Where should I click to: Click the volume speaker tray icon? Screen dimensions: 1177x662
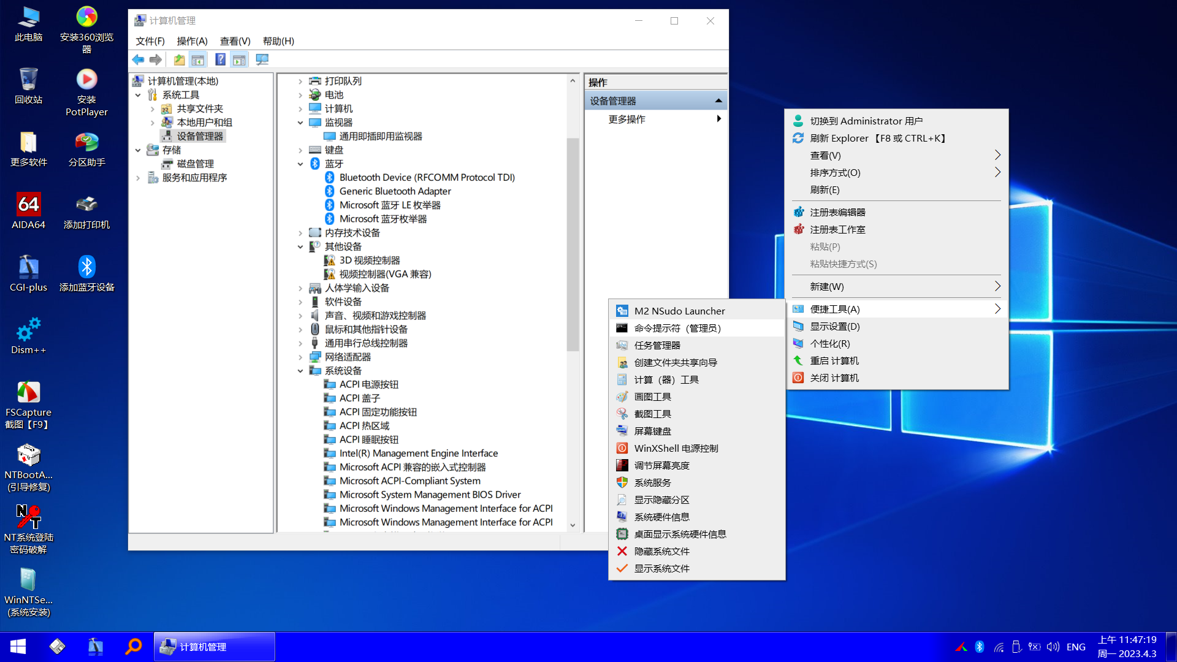pos(1053,647)
